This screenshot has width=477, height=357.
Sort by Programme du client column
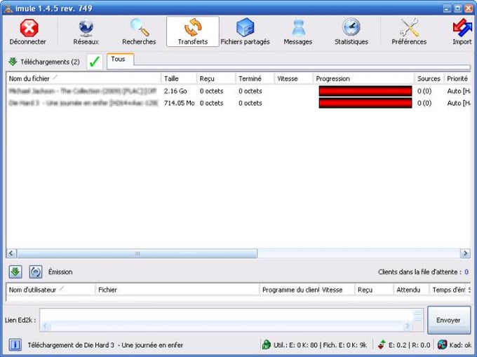pyautogui.click(x=289, y=290)
